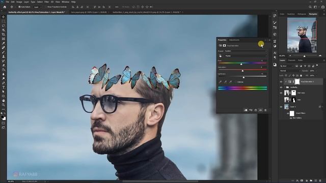
Task: Switch to the Channels tab
Action: (x=291, y=60)
